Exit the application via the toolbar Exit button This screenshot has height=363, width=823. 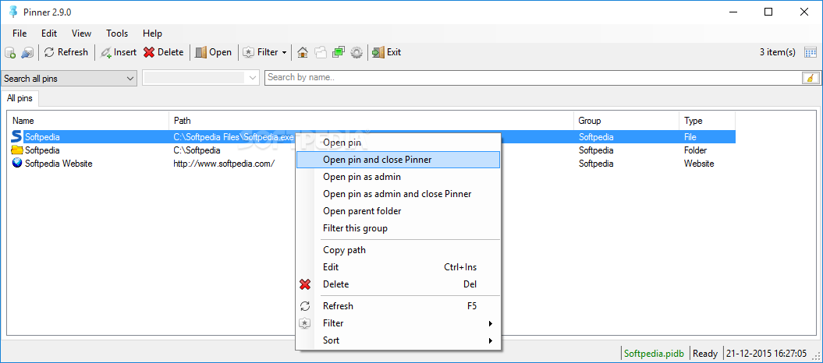387,52
